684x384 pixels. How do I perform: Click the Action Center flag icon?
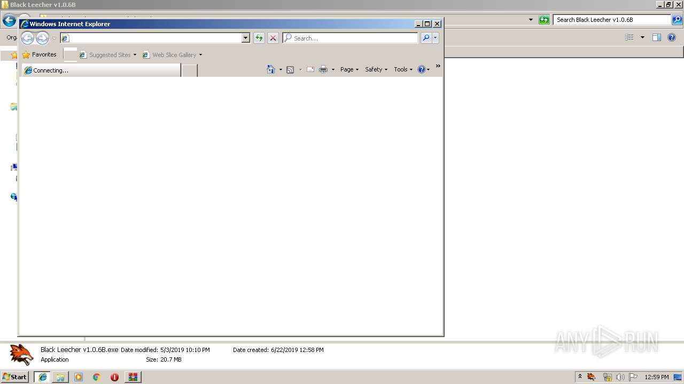pyautogui.click(x=633, y=377)
